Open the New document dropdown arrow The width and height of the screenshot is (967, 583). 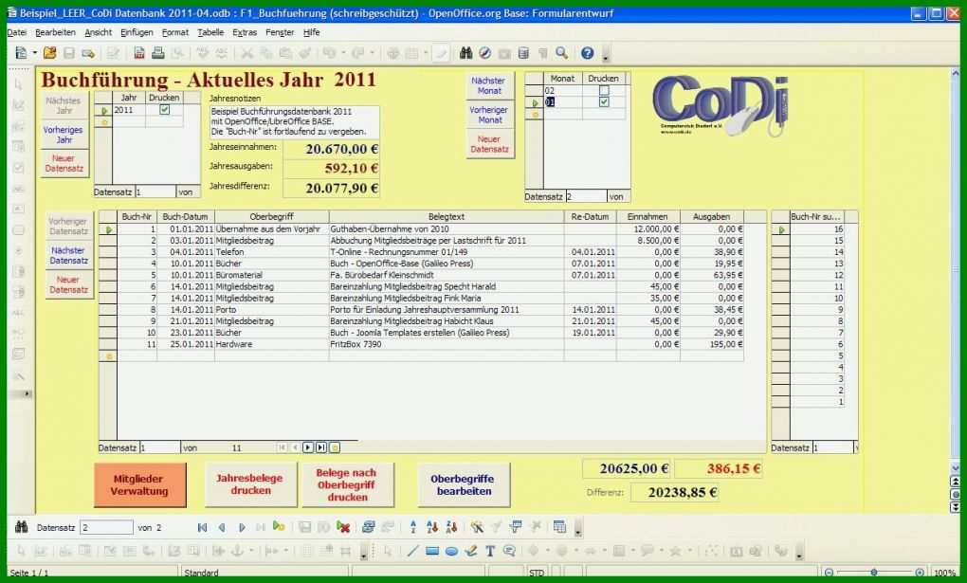pos(34,54)
